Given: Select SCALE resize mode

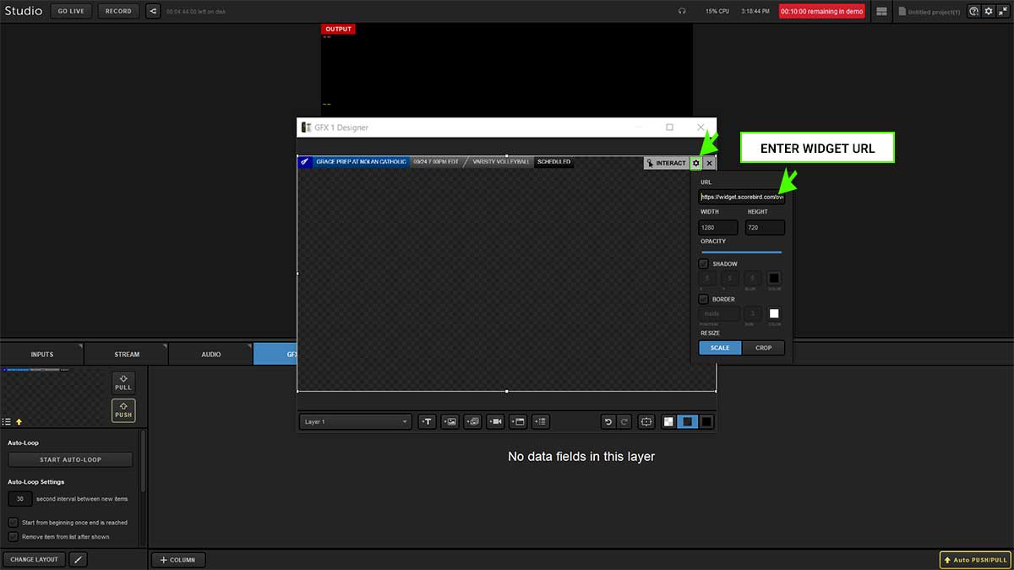Looking at the screenshot, I should click(x=720, y=348).
